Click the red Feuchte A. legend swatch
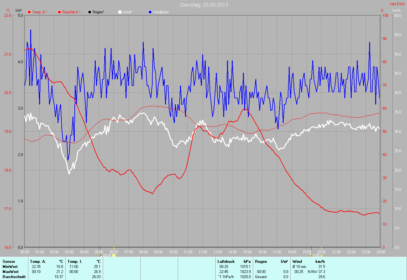407x280 pixels. pos(59,12)
